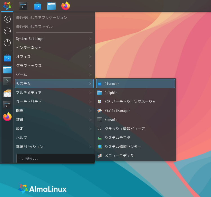211x197 pixels.
Task: Open the mail client favorite in sidebar
Action: [7, 93]
